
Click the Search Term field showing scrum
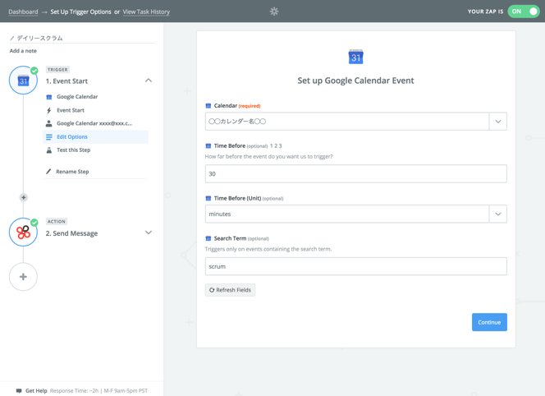click(356, 266)
